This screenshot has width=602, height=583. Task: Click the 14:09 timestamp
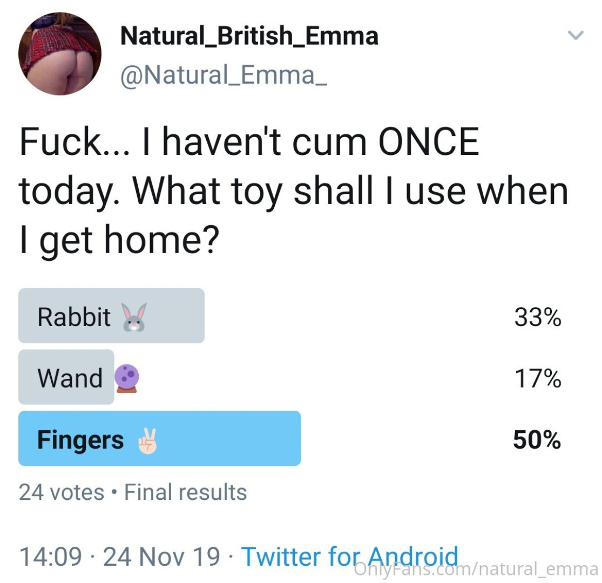[x=50, y=557]
